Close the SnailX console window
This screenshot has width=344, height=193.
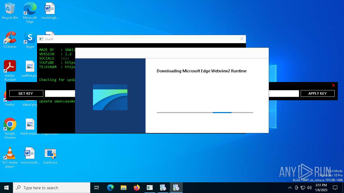pos(242,39)
